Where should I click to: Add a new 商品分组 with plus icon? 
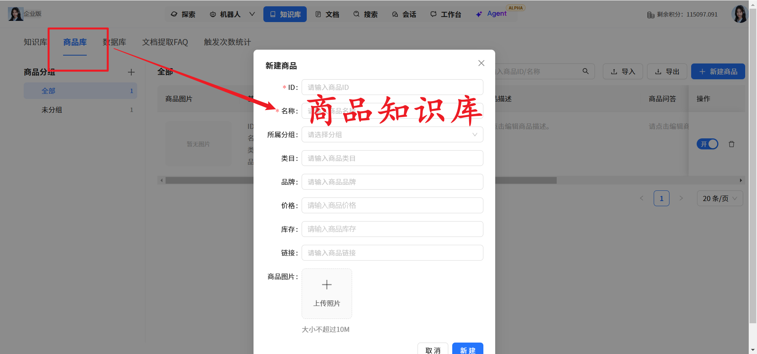point(131,72)
